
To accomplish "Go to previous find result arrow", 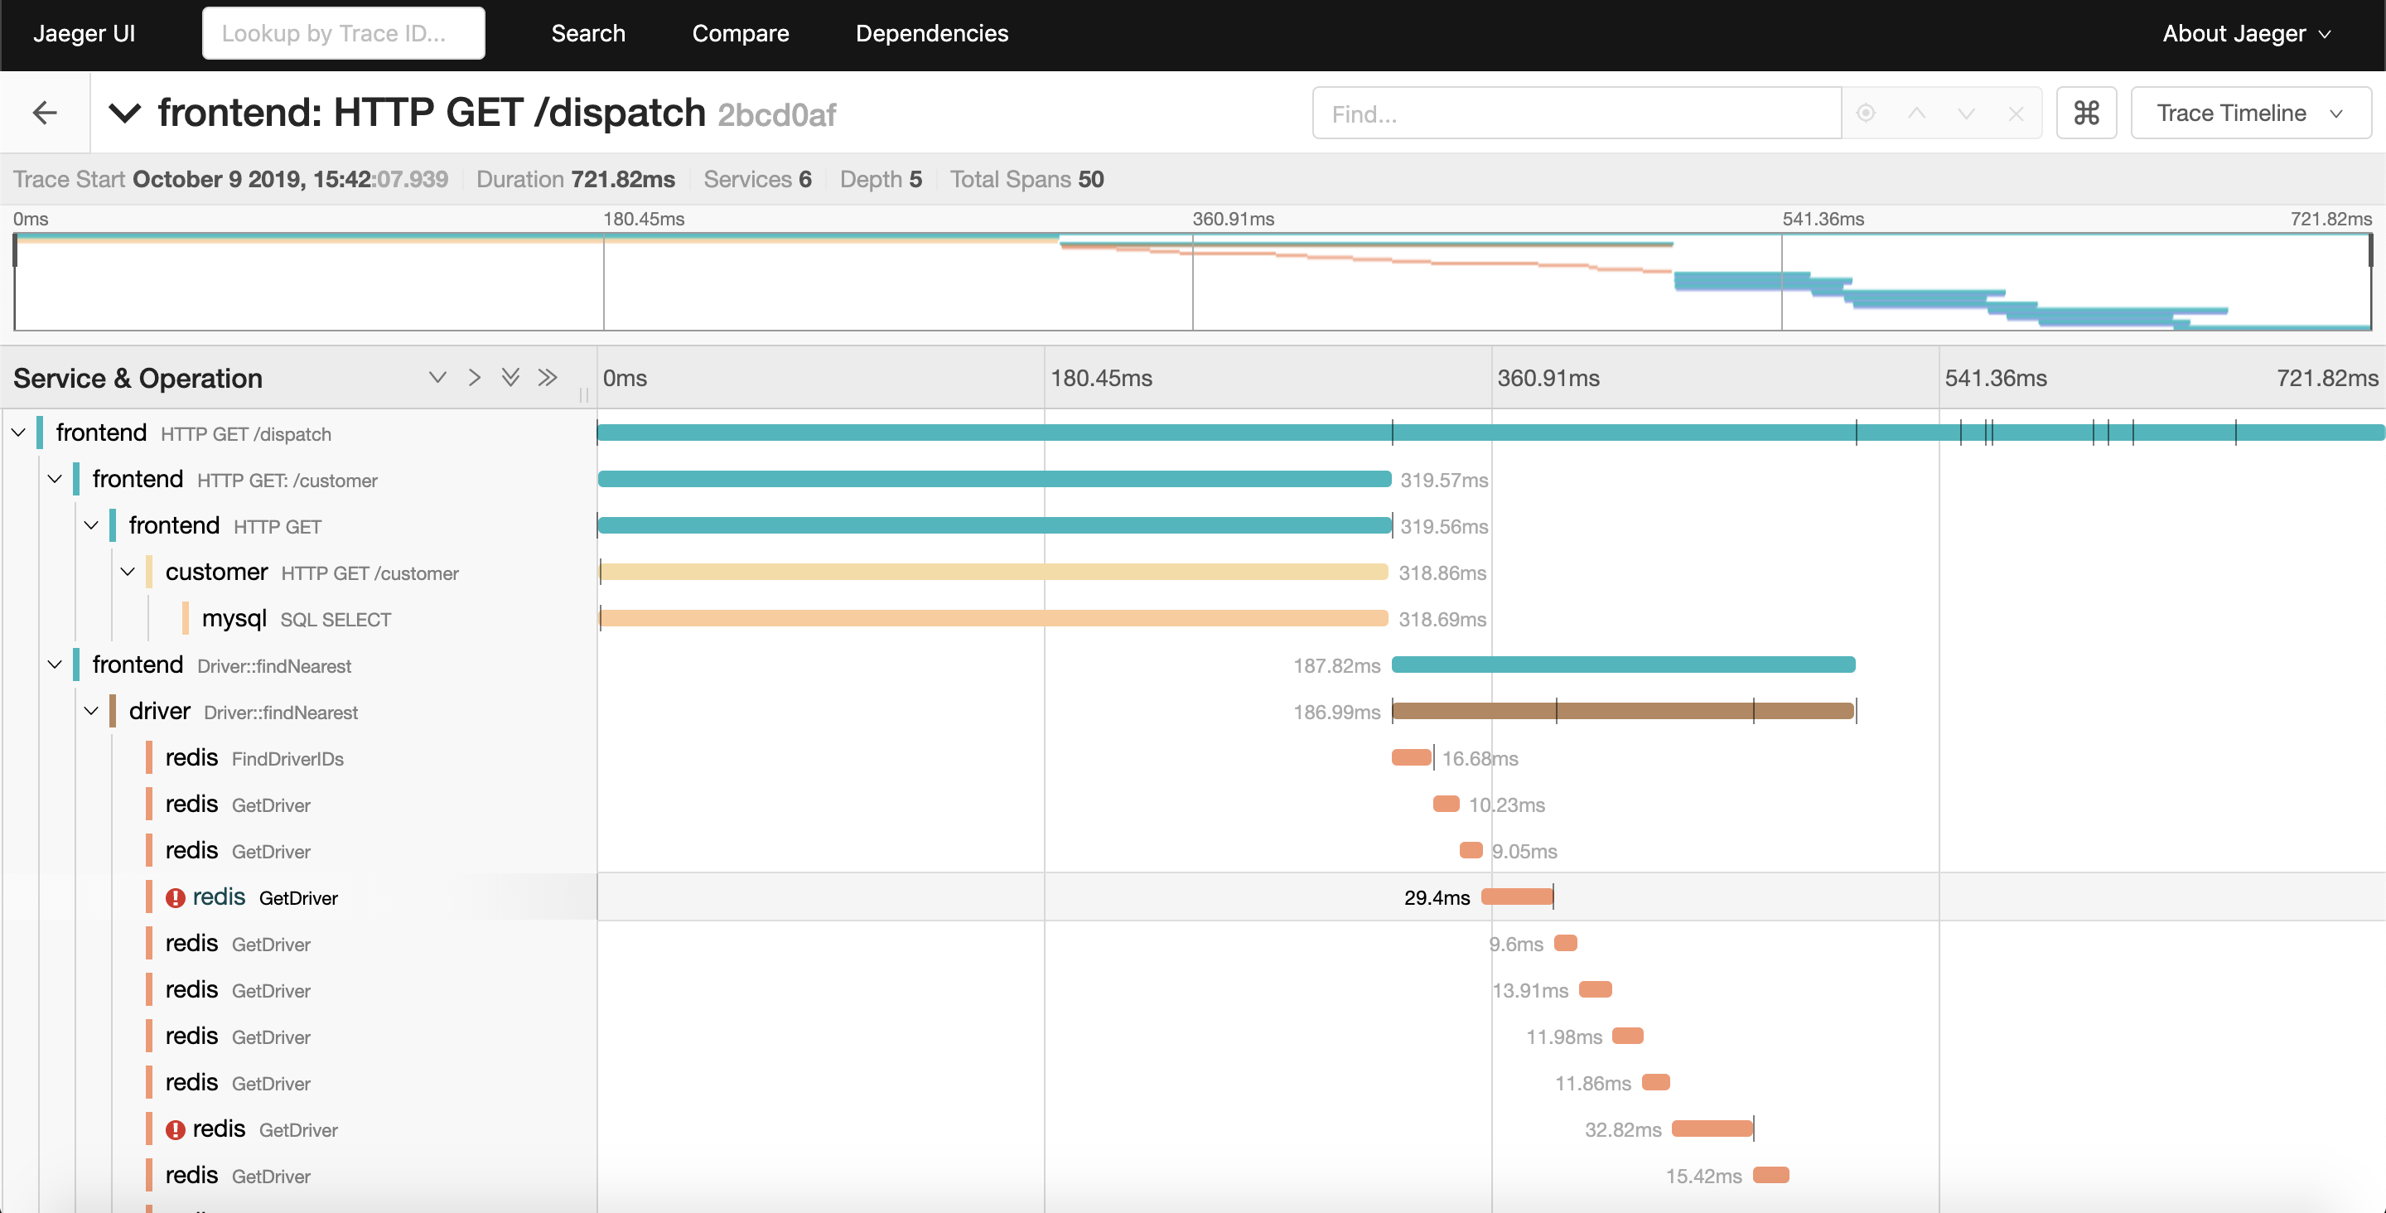I will (x=1916, y=113).
